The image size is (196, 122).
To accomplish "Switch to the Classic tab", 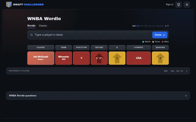I will (x=43, y=26).
